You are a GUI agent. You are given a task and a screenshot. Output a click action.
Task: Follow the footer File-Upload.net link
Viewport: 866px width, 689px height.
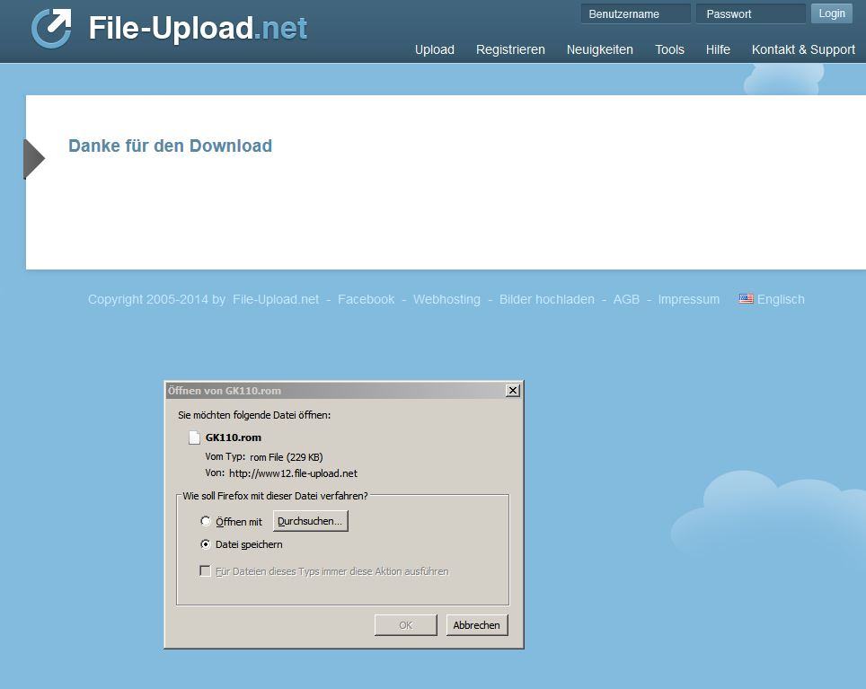tap(276, 299)
